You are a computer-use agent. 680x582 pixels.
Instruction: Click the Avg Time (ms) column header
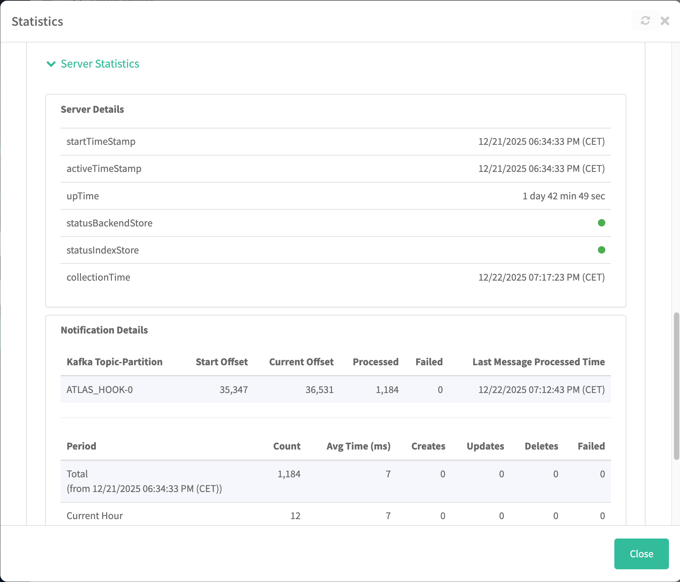click(358, 446)
